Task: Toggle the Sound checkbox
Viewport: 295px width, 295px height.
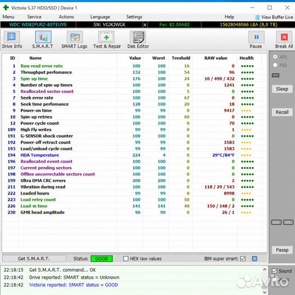Action: (274, 271)
